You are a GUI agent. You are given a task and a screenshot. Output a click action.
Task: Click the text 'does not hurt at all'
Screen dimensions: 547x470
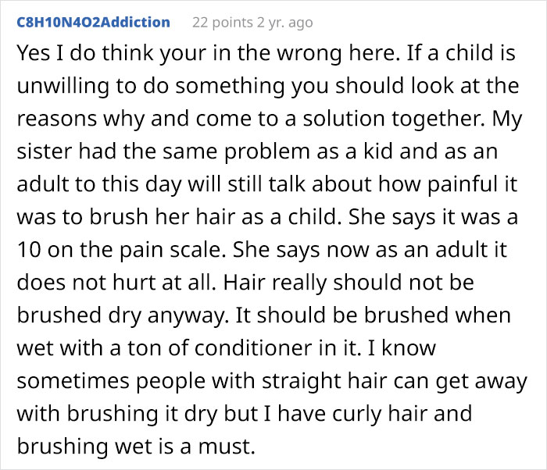(114, 283)
